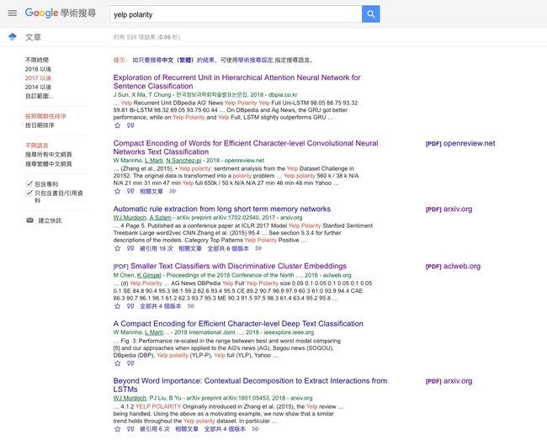This screenshot has width=547, height=440.
Task: Click 被引用 6 次 cited-by link
Action: pos(155,429)
